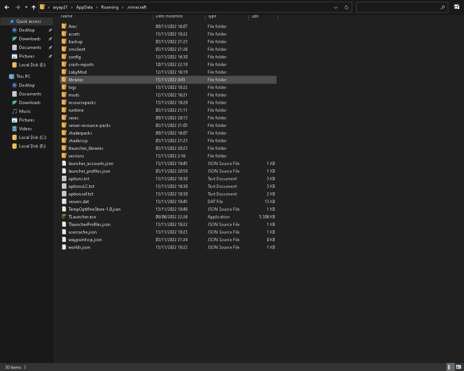464x371 pixels.
Task: Sort by Date modified column header
Action: click(169, 16)
